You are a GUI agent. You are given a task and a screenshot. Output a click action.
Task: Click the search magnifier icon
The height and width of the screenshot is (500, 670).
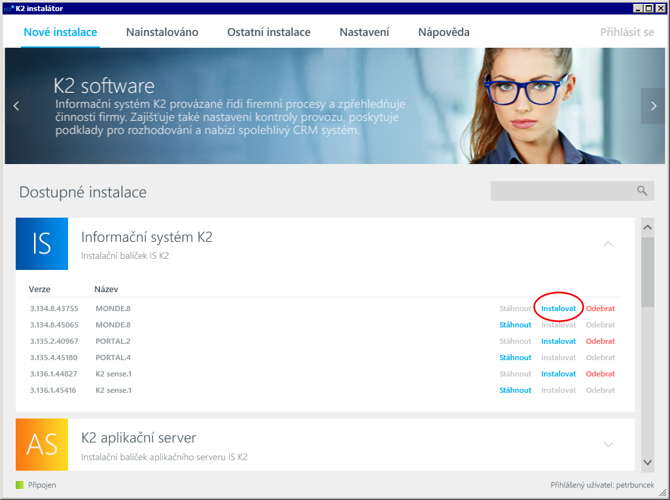tap(642, 190)
